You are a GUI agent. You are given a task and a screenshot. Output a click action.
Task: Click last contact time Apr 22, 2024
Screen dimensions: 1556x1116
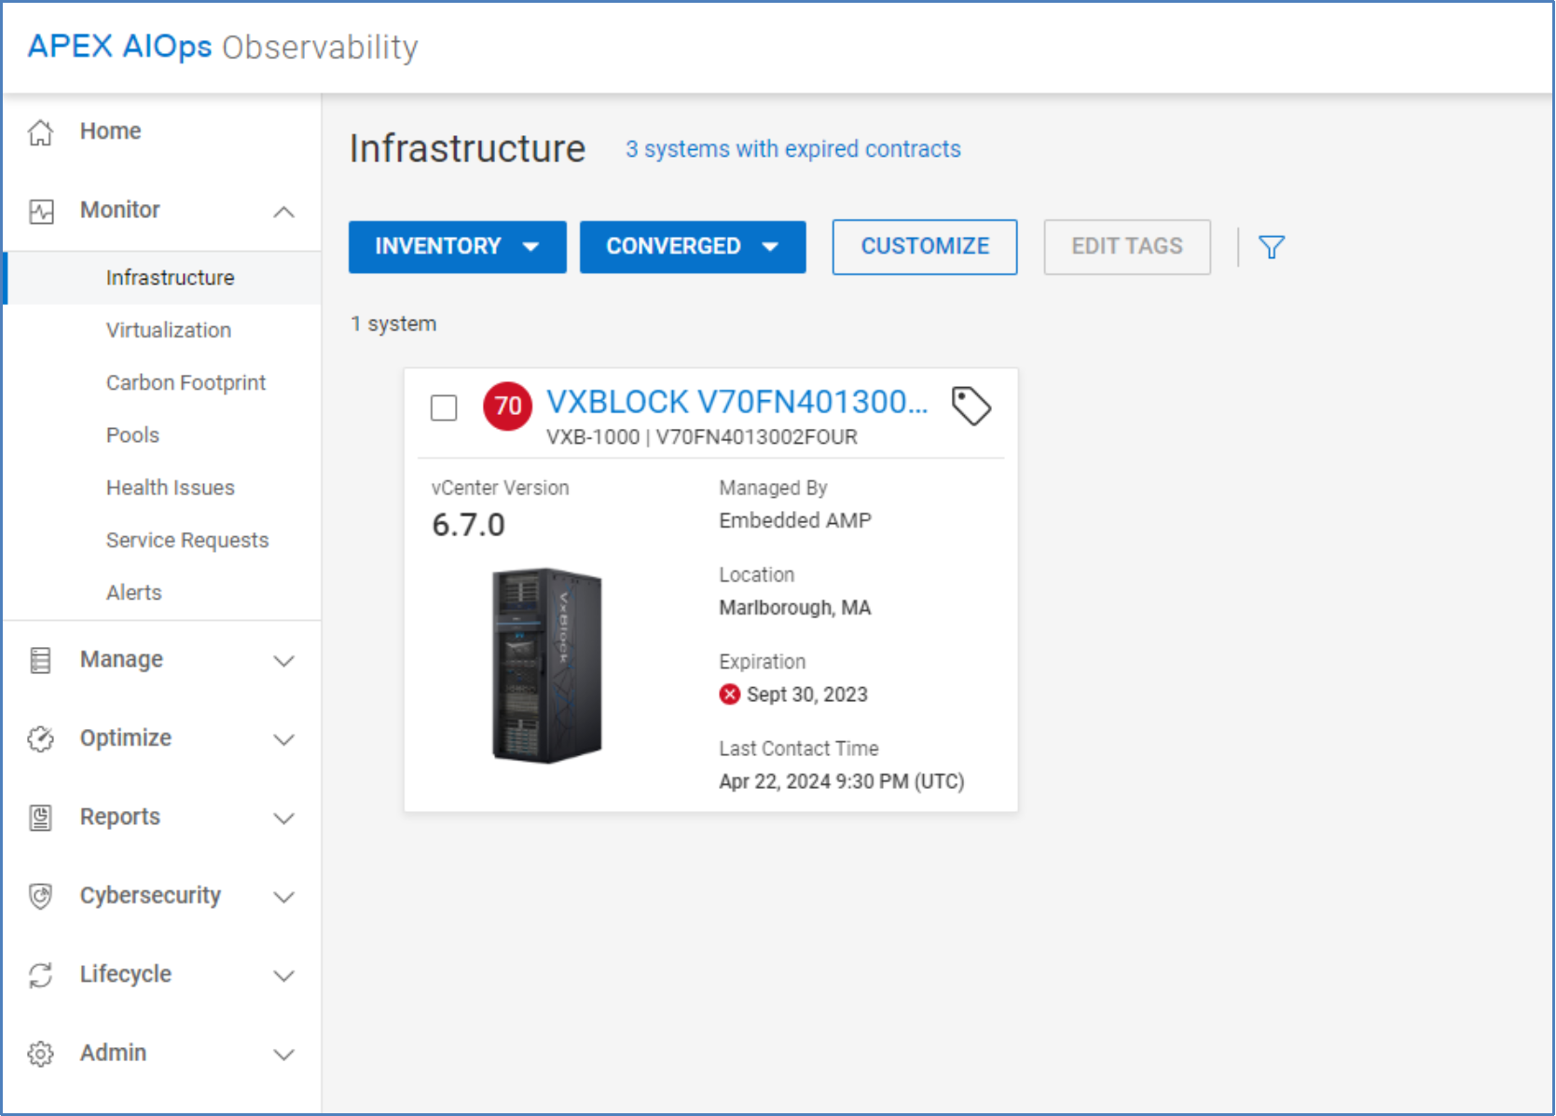coord(841,781)
